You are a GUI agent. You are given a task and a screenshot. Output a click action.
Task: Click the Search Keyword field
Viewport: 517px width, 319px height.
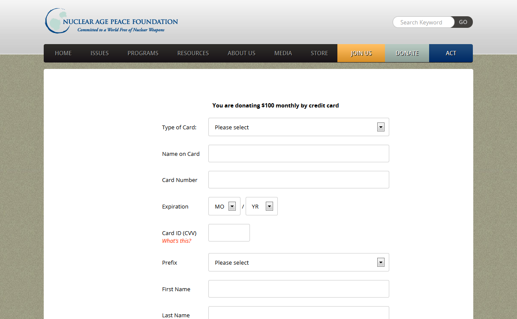click(x=423, y=22)
